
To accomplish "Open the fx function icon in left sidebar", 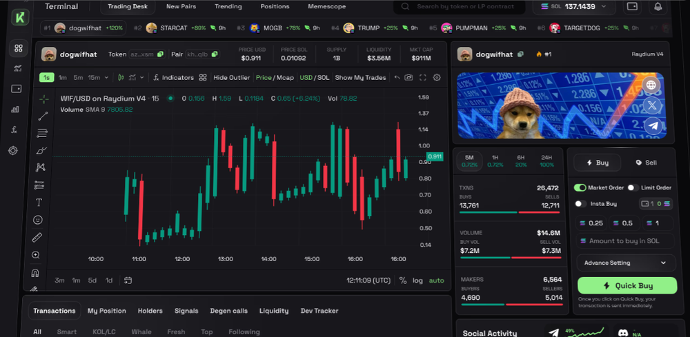I will (14, 130).
